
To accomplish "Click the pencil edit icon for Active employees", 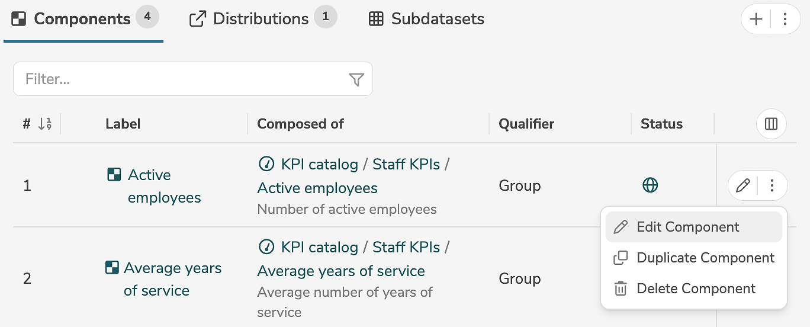I will point(742,186).
